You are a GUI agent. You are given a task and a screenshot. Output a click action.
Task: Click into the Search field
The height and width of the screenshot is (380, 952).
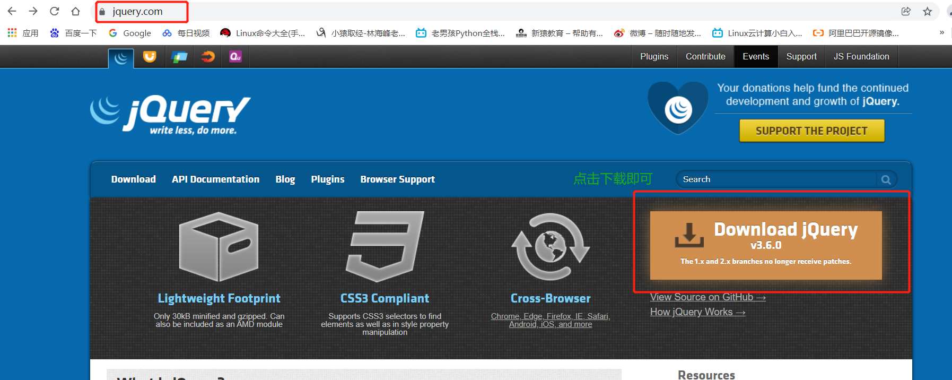tap(776, 179)
